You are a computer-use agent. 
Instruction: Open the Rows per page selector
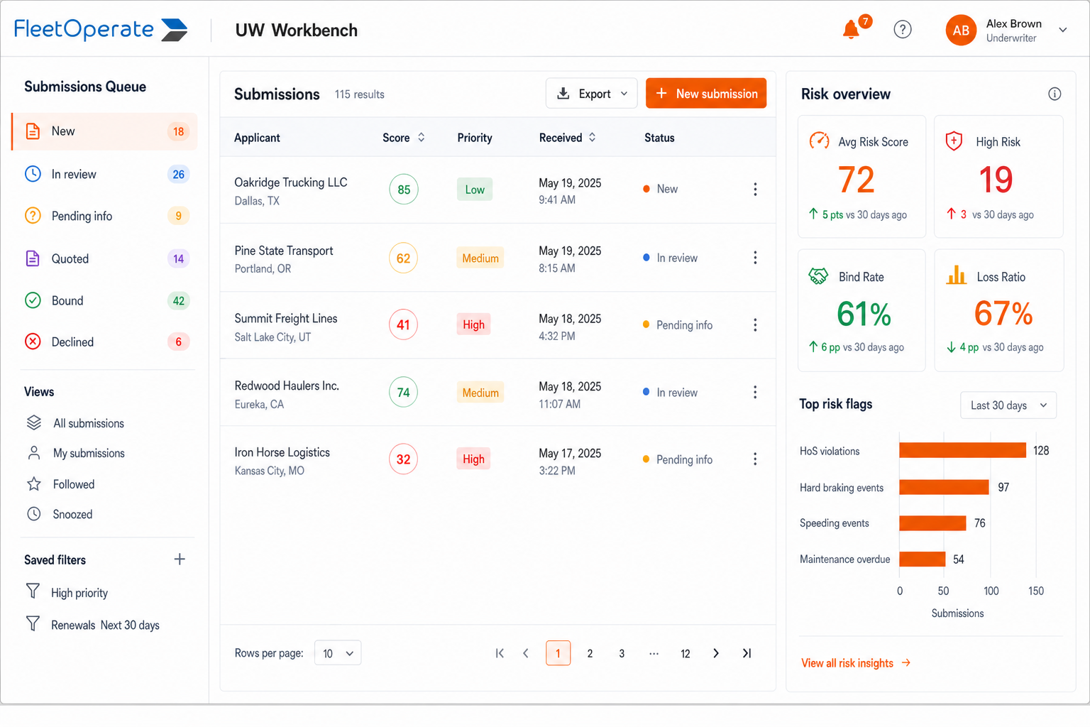(338, 653)
